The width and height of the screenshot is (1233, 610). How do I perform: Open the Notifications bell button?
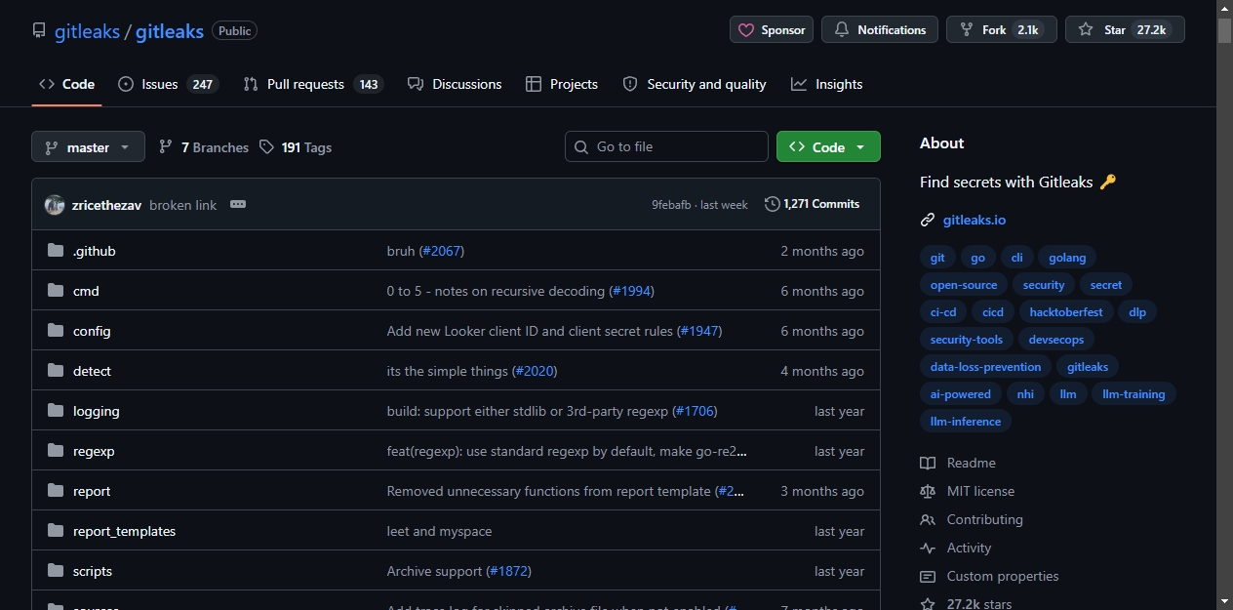880,29
